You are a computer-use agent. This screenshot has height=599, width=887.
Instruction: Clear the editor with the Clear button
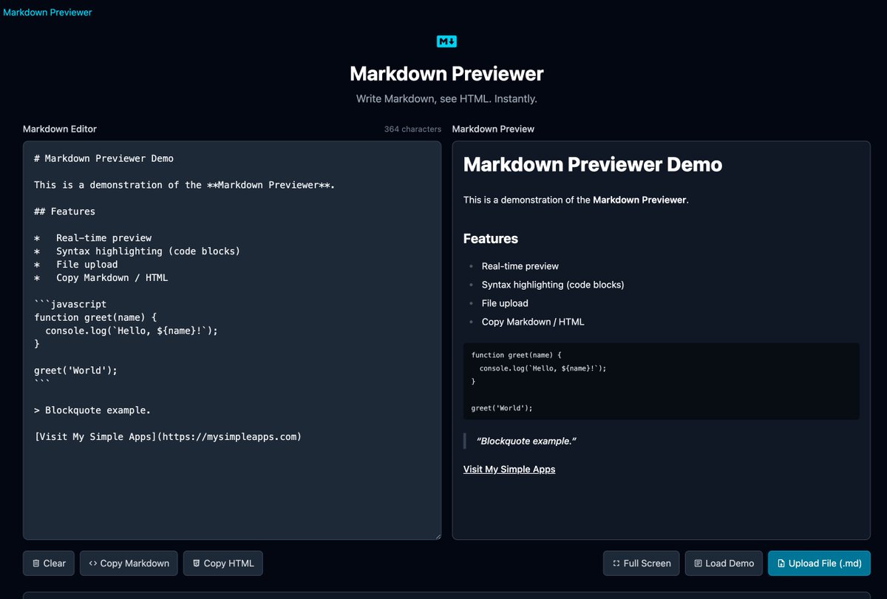[x=49, y=563]
